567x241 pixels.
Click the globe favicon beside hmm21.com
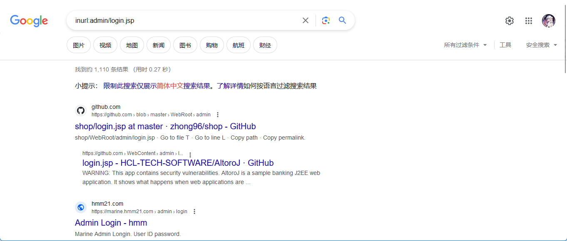[81, 207]
